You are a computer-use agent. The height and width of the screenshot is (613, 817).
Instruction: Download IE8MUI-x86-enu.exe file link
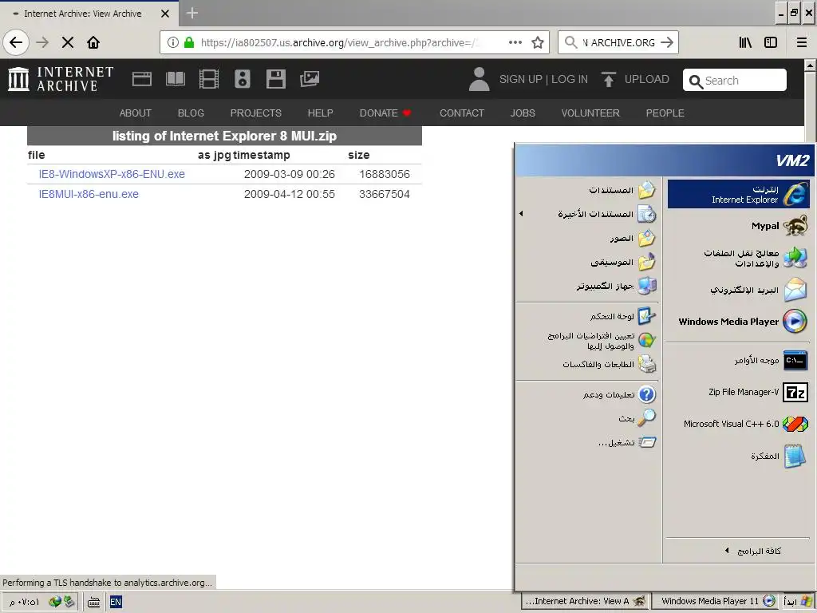tap(89, 194)
